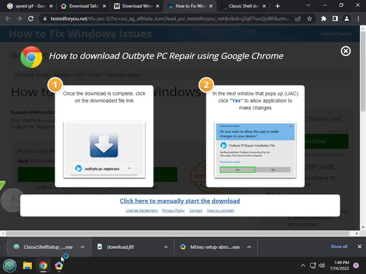Open a new browser tab
The width and height of the screenshot is (366, 274).
(x=277, y=6)
